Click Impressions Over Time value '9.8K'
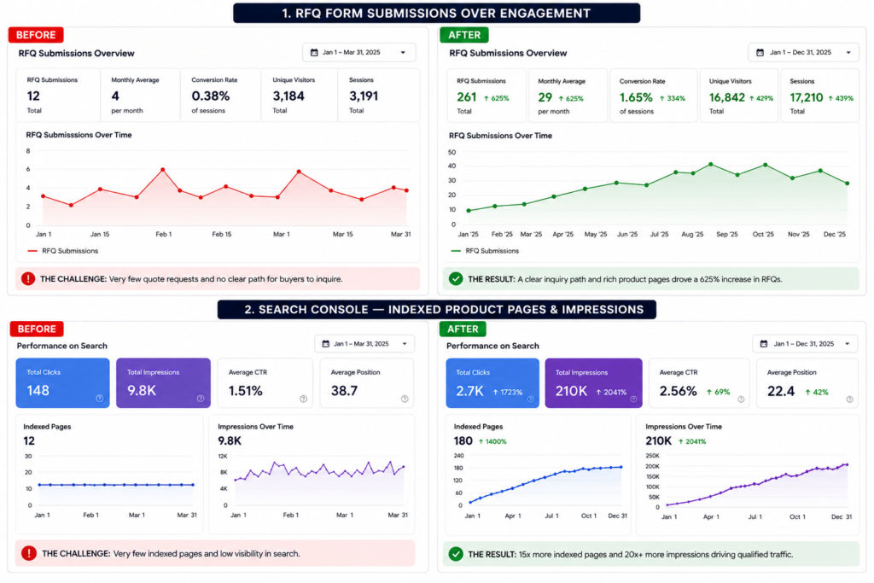This screenshot has height=583, width=874. pyautogui.click(x=230, y=440)
